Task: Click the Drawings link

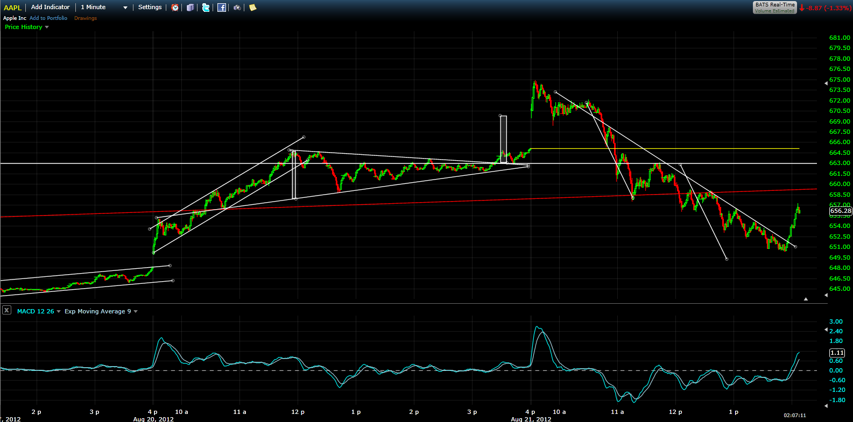Action: coord(86,18)
